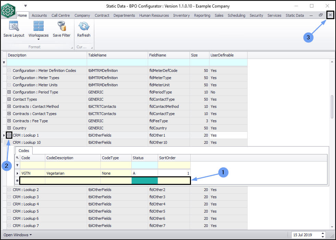Click the Save Filter funnel icon
Screen dimensions: 336x240
click(x=62, y=26)
